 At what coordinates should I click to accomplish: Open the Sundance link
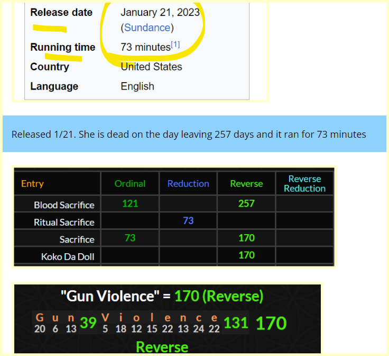tap(147, 28)
